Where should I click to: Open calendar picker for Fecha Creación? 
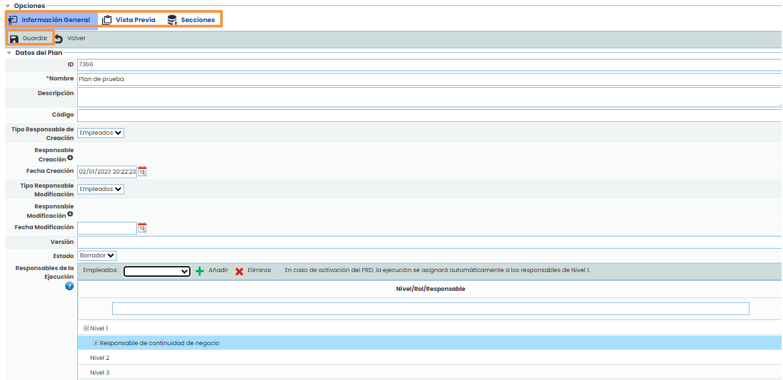142,172
